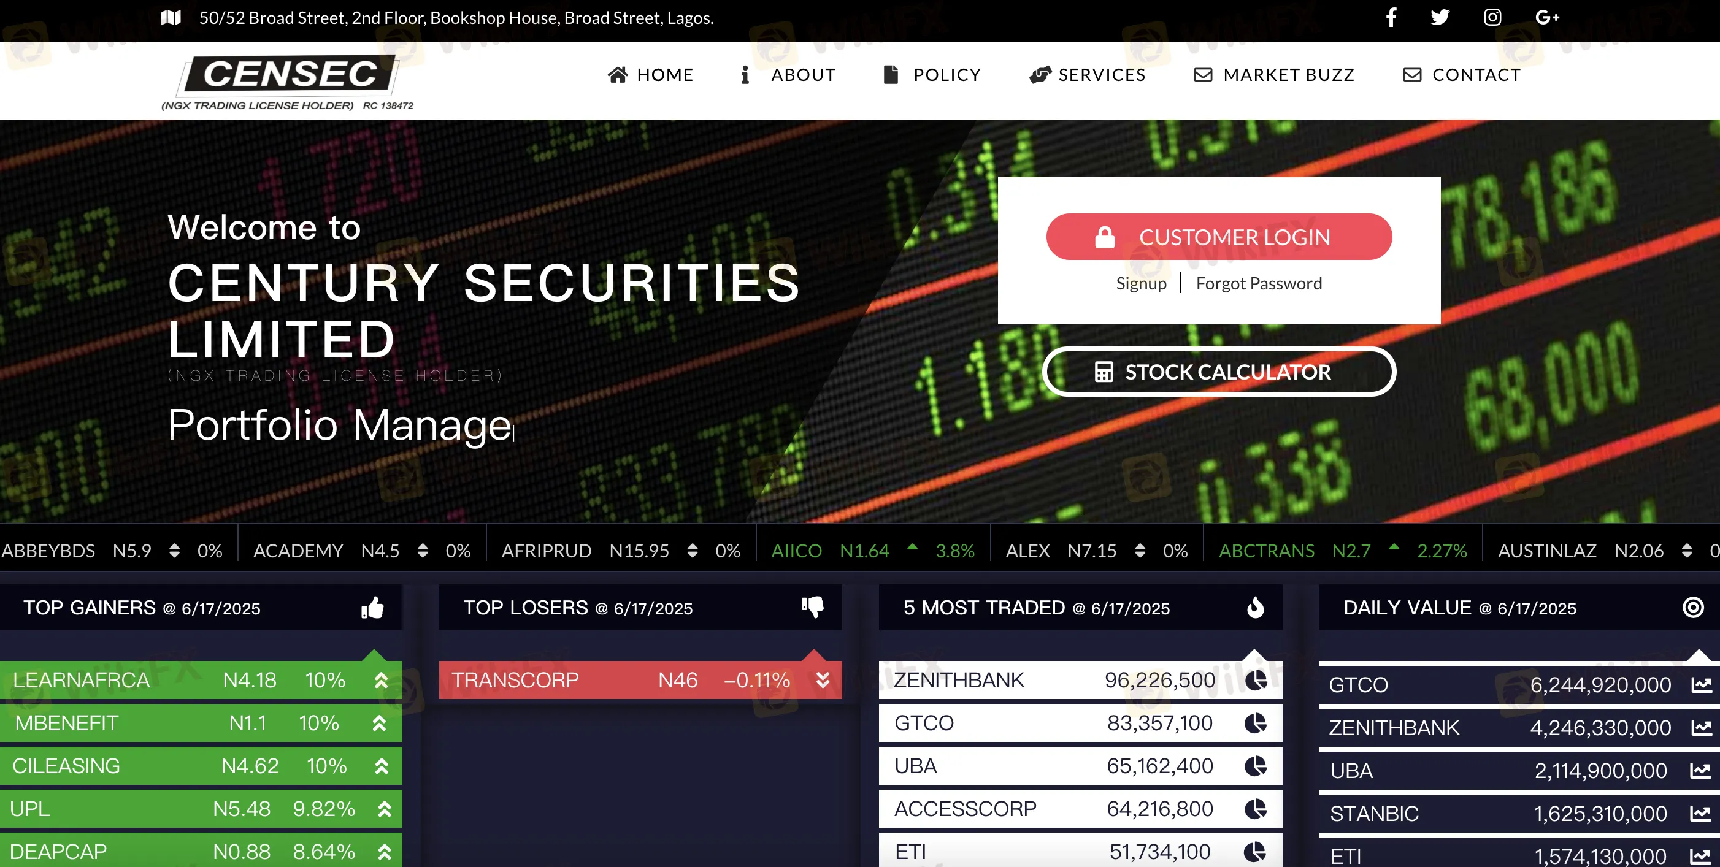Go to the HOME menu item
The height and width of the screenshot is (867, 1720).
click(651, 75)
